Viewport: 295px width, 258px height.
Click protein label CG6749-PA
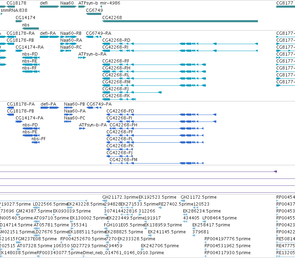pyautogui.click(x=99, y=104)
